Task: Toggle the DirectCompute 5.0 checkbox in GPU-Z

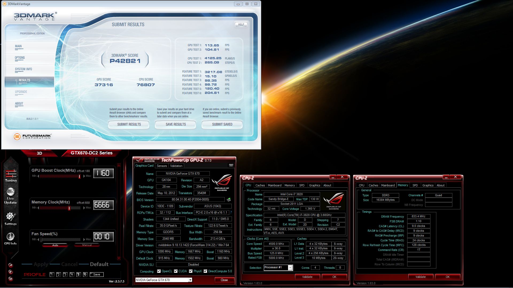Action: coord(205,271)
